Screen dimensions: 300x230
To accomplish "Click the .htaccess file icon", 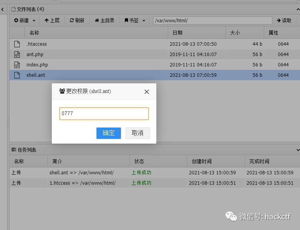I will (17, 44).
